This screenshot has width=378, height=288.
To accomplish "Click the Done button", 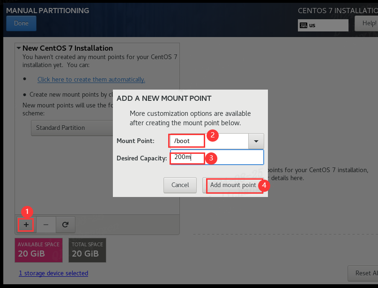I will [x=21, y=23].
